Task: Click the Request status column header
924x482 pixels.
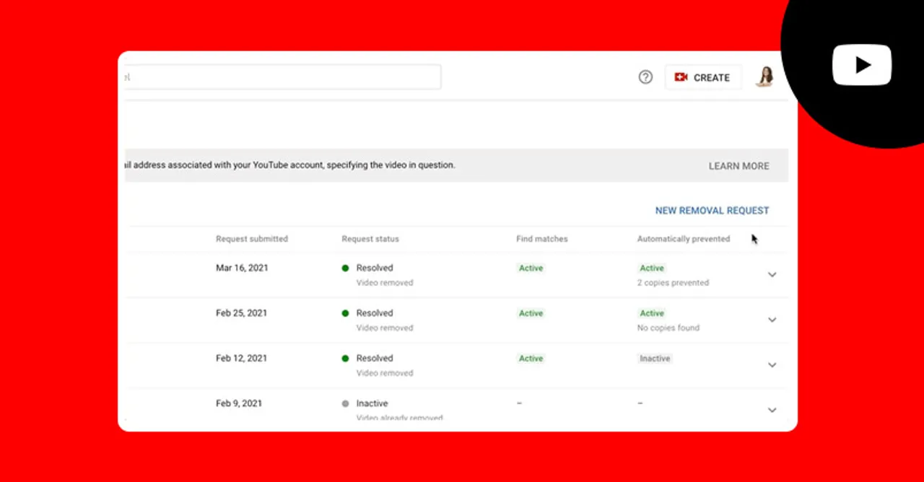Action: tap(370, 239)
